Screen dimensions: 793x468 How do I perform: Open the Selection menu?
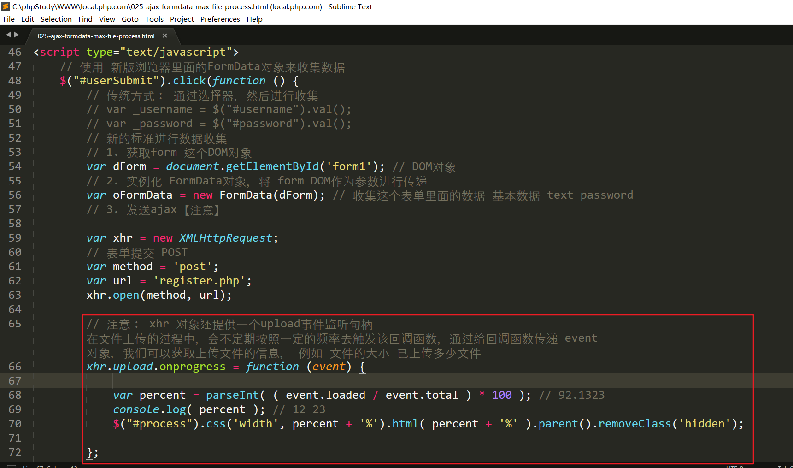(x=56, y=19)
